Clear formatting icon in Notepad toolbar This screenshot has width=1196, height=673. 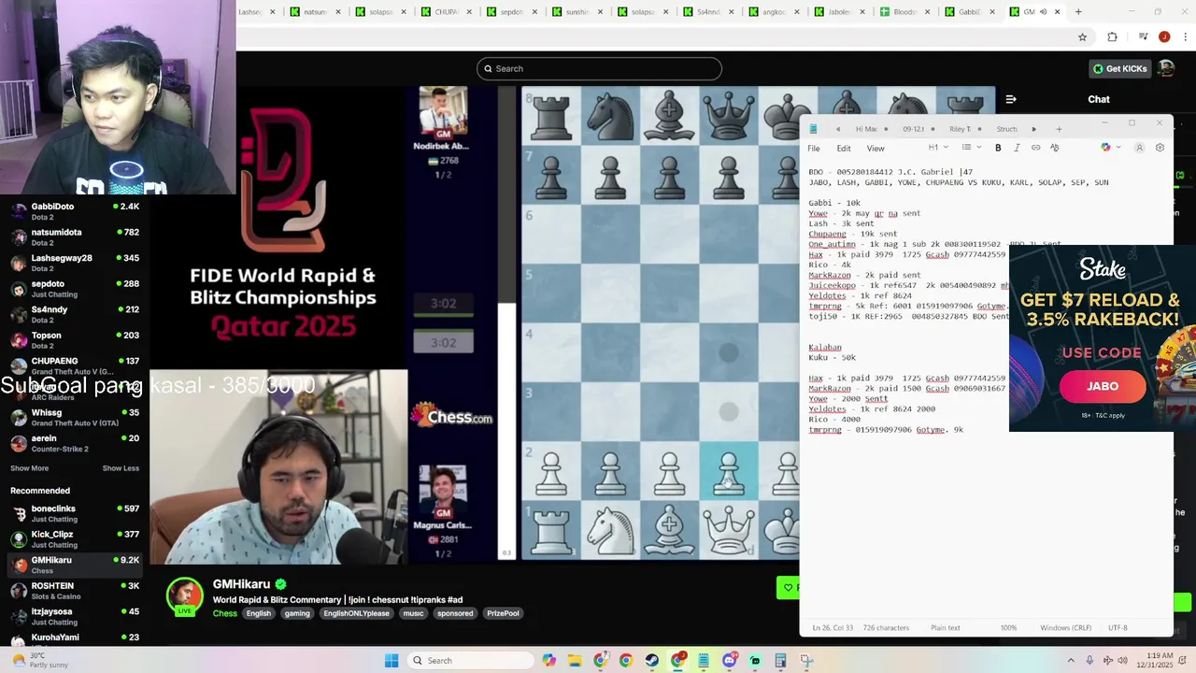[x=1054, y=148]
